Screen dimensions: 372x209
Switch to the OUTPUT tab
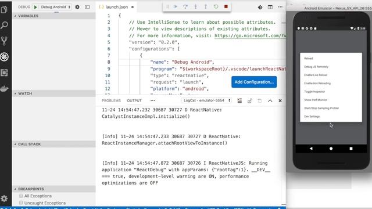[134, 100]
